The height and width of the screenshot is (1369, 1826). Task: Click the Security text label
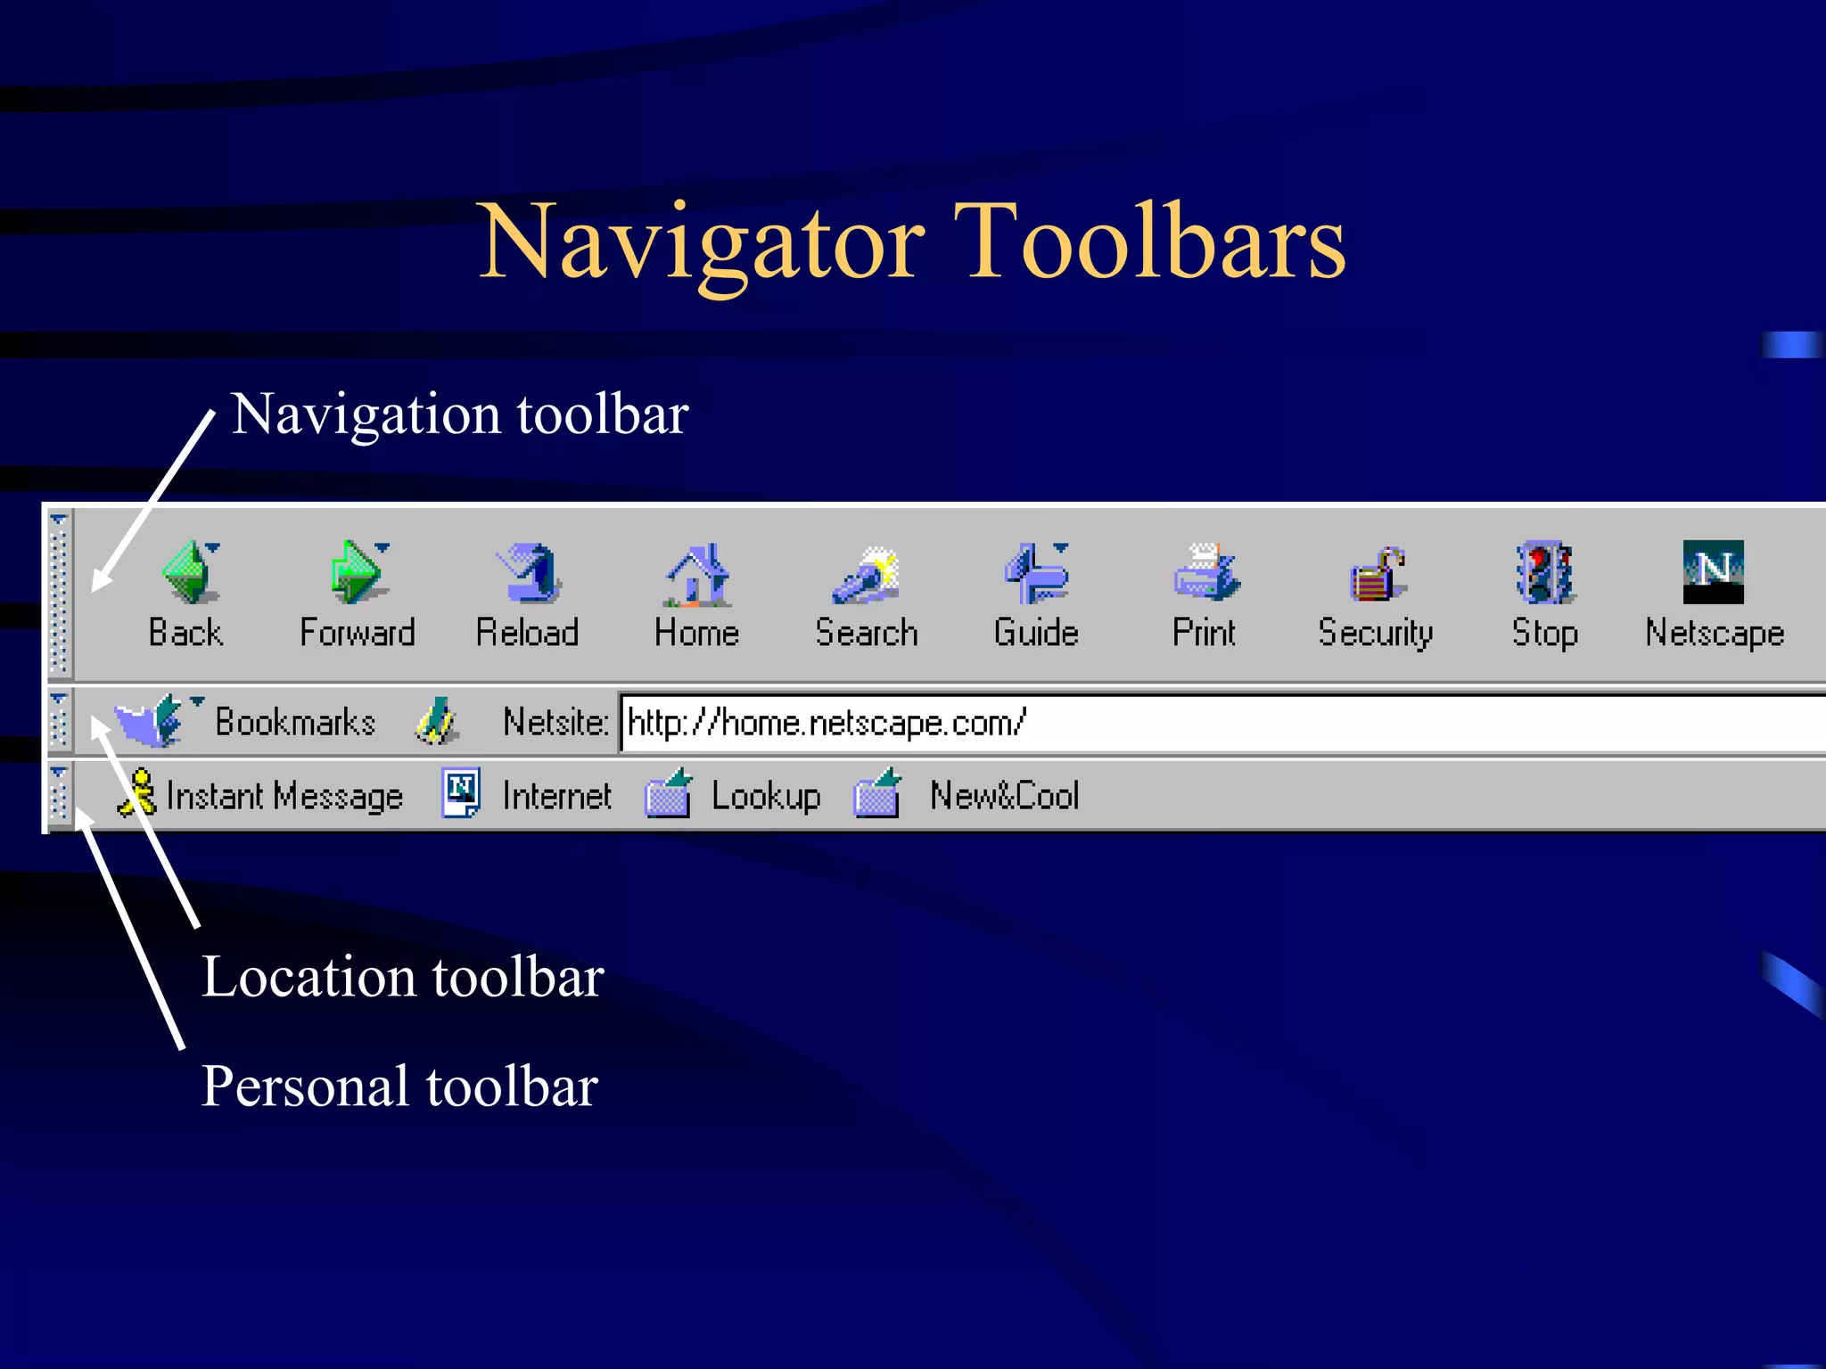tap(1376, 634)
